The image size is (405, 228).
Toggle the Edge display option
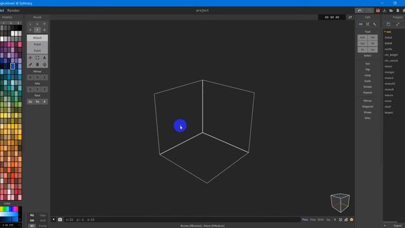tap(42, 215)
